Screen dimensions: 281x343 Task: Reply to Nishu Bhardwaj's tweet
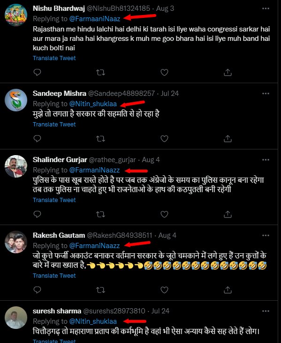coord(38,72)
